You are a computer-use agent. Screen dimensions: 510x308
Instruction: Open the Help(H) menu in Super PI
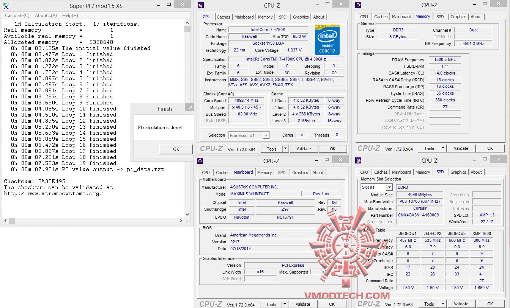pos(70,16)
